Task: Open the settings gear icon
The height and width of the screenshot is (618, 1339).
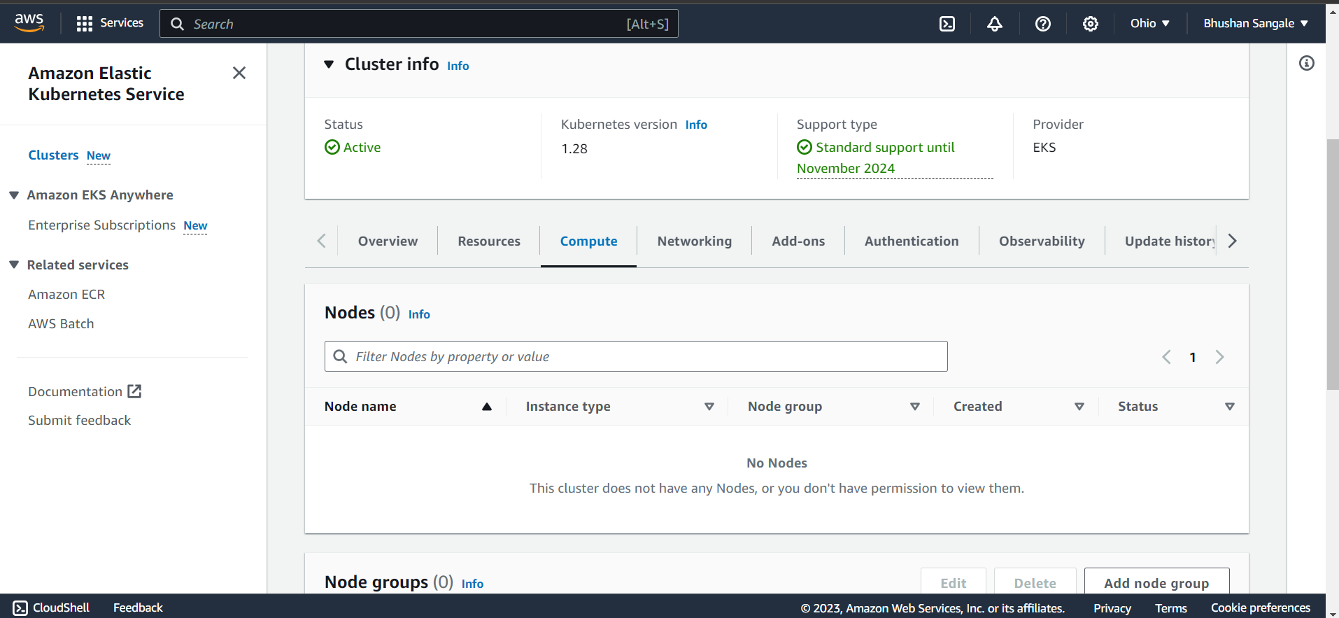Action: (1091, 24)
